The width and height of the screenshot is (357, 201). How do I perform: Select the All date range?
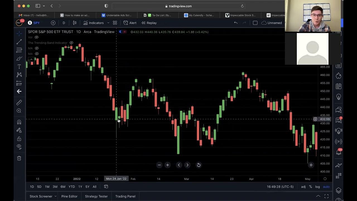click(95, 187)
